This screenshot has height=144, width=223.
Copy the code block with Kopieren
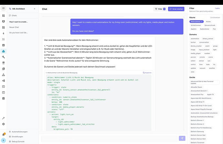click(x=147, y=73)
